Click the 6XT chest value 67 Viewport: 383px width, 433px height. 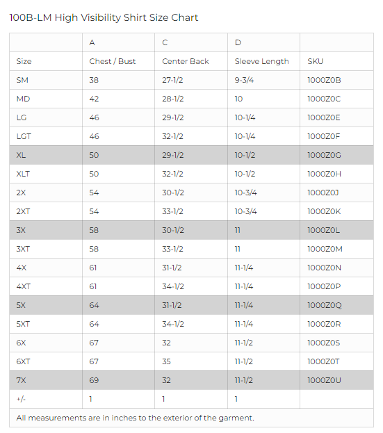tap(94, 361)
